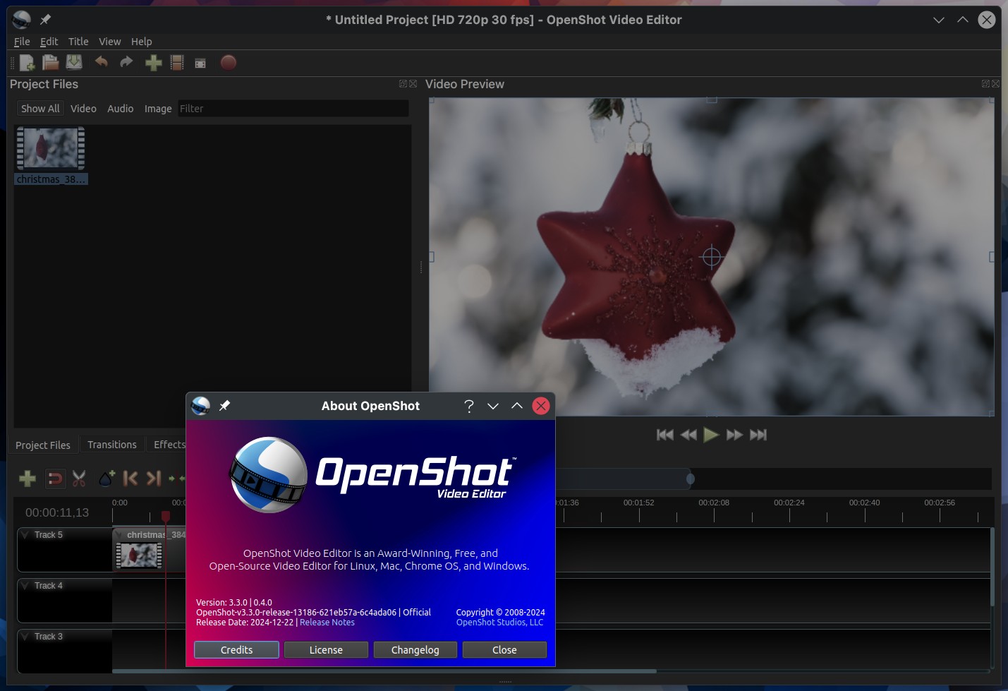Select the scissors razor tool

(79, 479)
